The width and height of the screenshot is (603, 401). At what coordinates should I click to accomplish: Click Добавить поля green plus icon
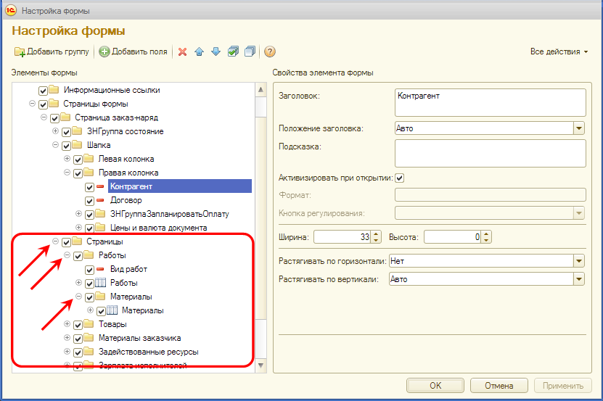104,51
